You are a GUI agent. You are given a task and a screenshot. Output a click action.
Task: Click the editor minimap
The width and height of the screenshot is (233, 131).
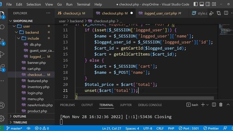tap(226, 29)
